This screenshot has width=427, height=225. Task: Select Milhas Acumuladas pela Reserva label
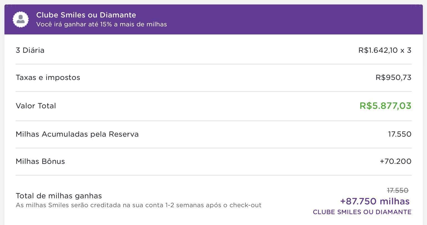(77, 134)
